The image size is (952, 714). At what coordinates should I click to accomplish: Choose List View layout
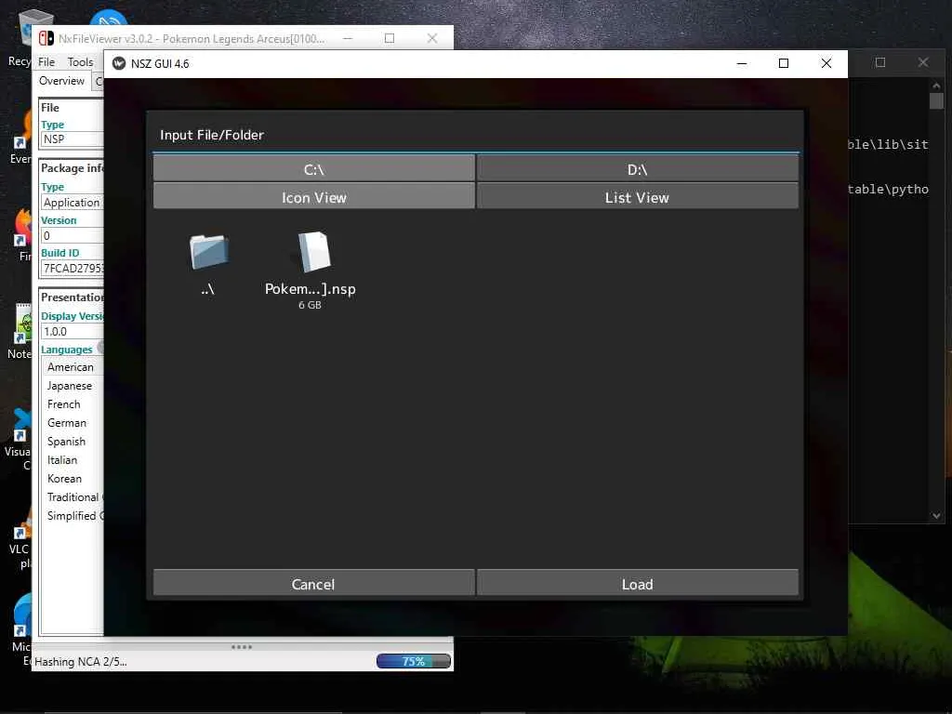(638, 196)
